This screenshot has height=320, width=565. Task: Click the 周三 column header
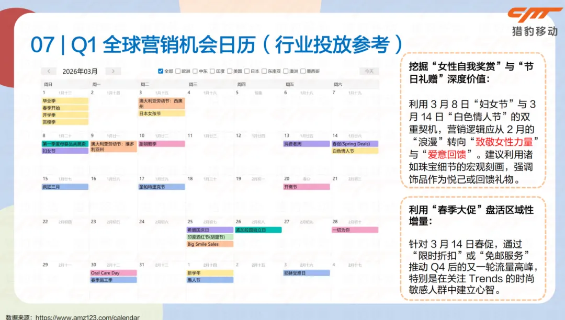193,84
